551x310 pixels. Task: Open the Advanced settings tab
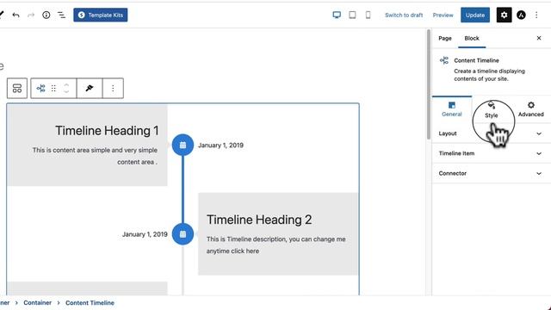pos(530,109)
